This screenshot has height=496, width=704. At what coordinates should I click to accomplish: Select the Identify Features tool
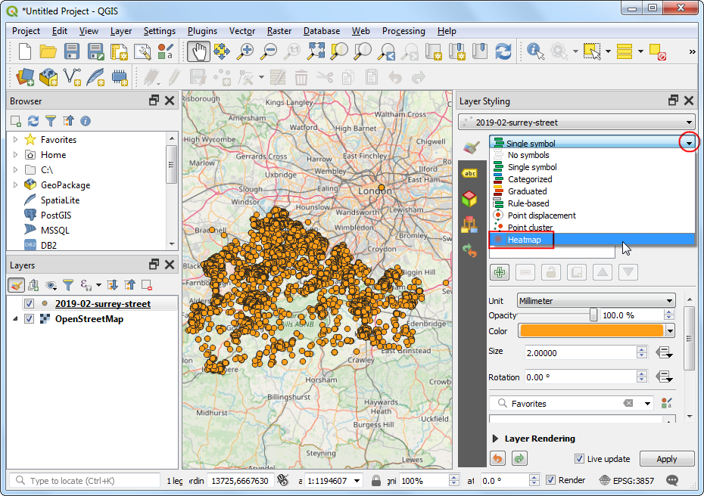click(x=536, y=51)
